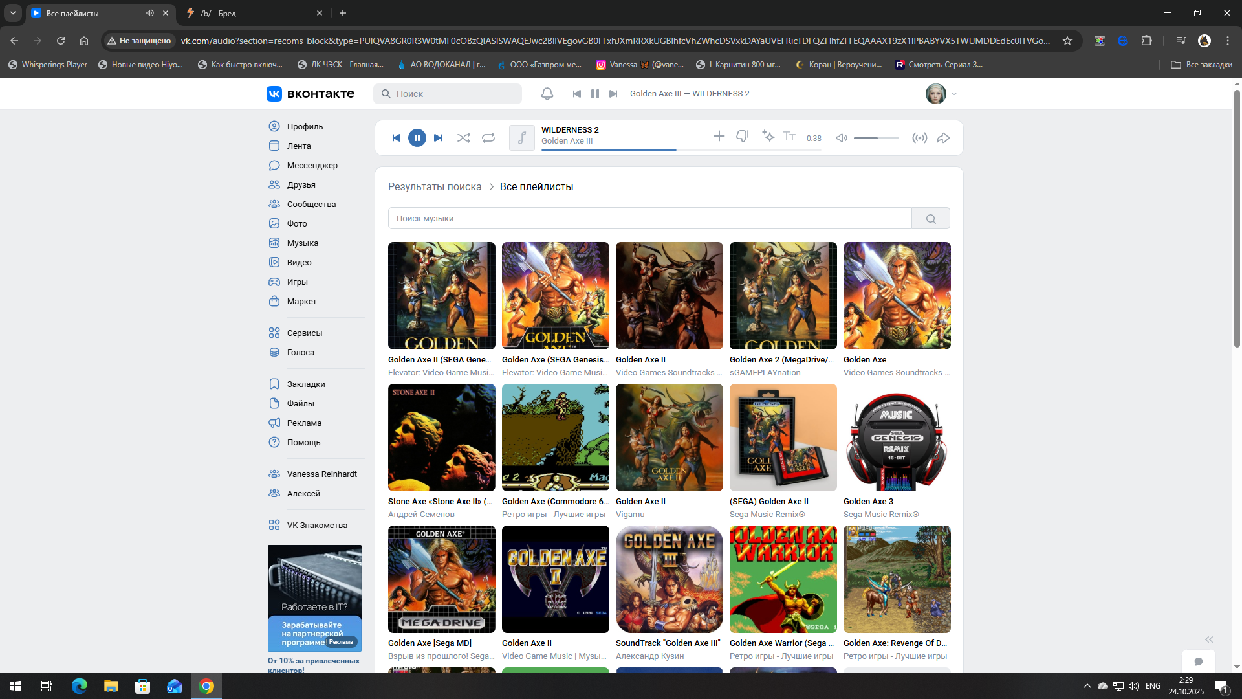Toggle repeat mode in the player

click(x=488, y=138)
